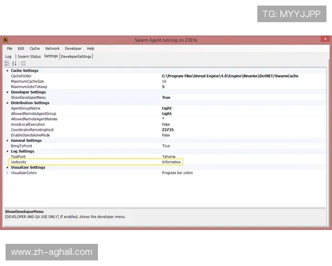332x266 pixels.
Task: Collapse the Distribution Settings category
Action: (x=7, y=103)
